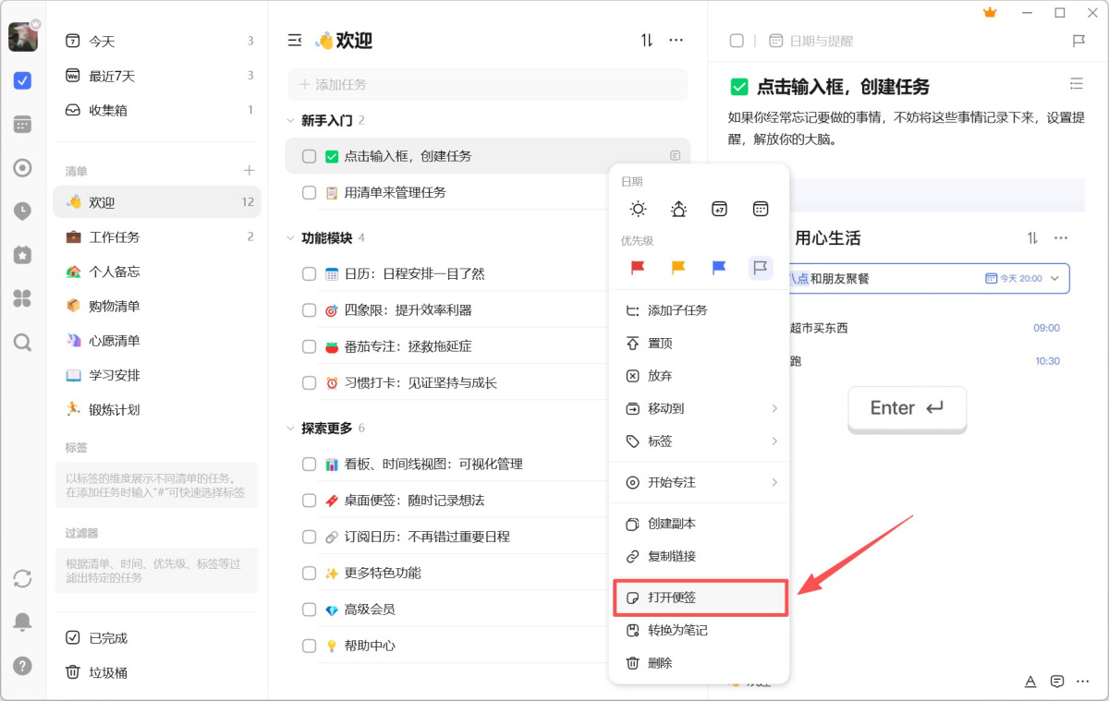This screenshot has height=701, width=1109.
Task: Select the red high priority flag
Action: (638, 267)
